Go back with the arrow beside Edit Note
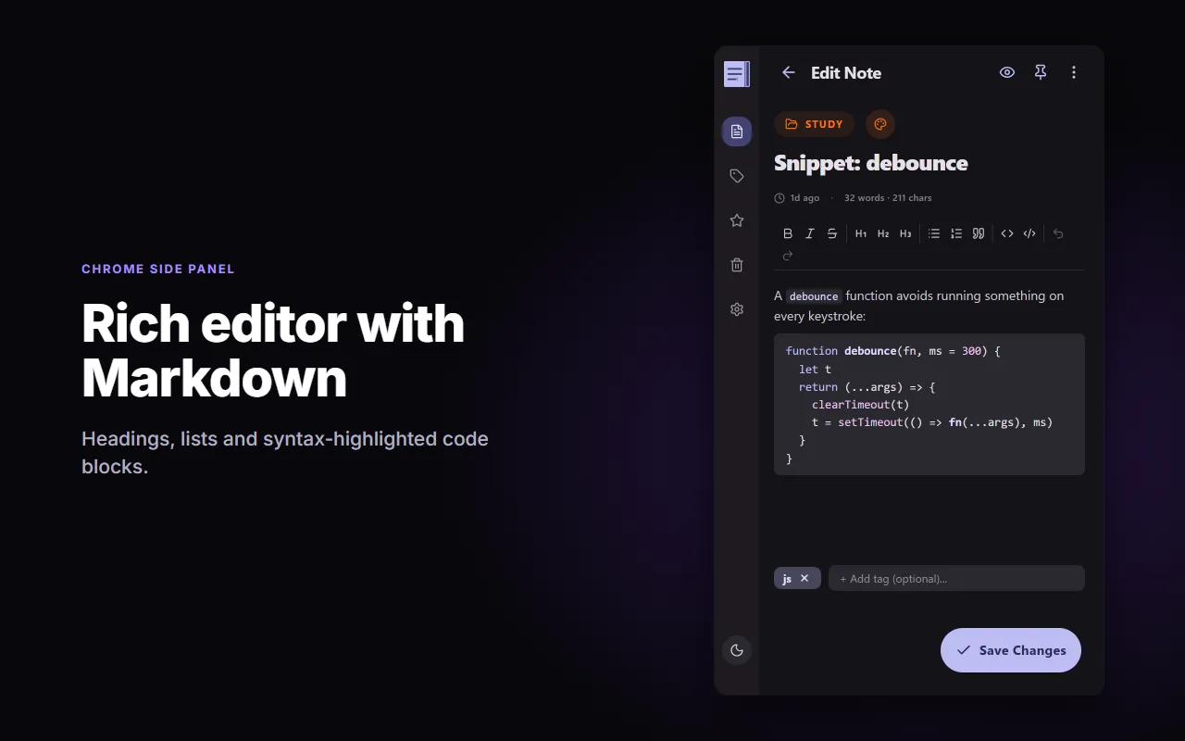 [x=789, y=72]
